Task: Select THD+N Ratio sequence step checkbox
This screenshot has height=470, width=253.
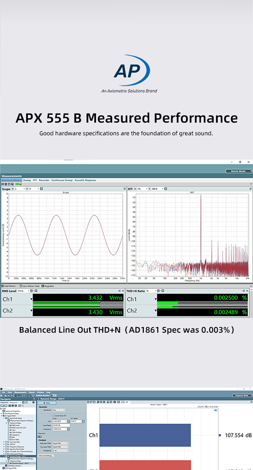Action: (9, 433)
